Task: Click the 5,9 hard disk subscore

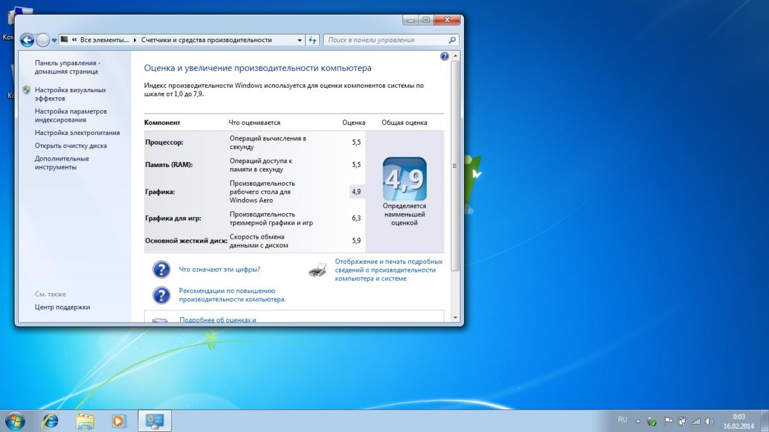Action: coord(357,241)
